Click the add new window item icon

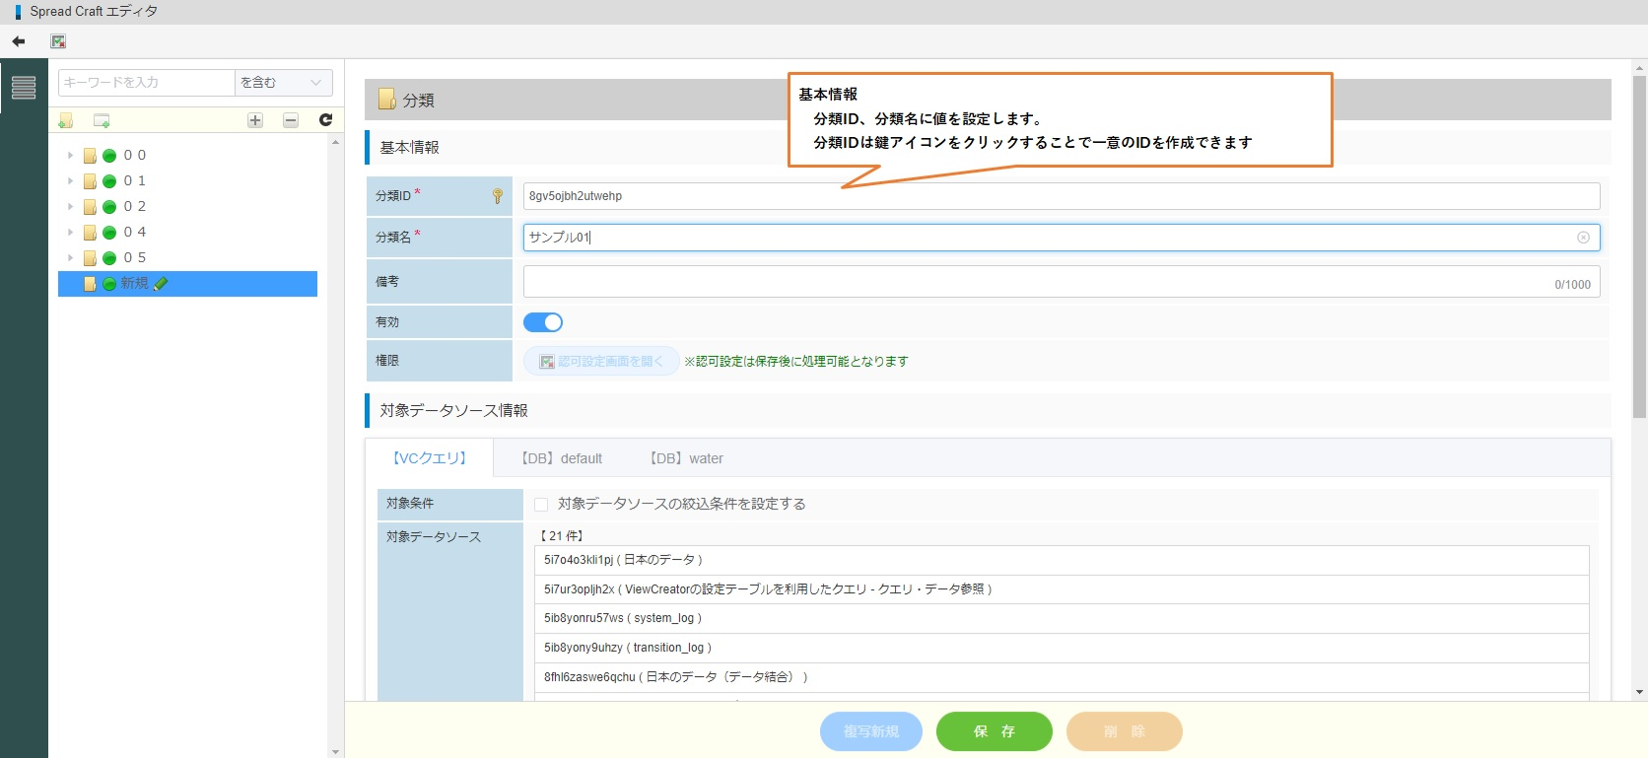102,120
